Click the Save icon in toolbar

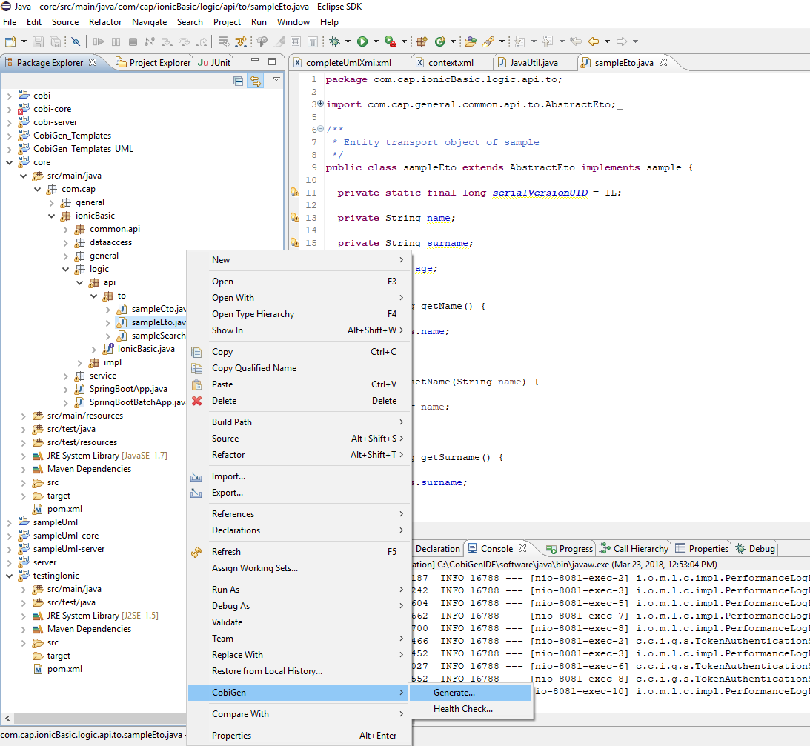pyautogui.click(x=39, y=41)
